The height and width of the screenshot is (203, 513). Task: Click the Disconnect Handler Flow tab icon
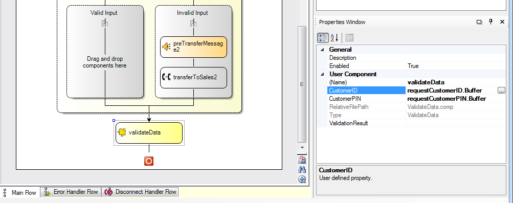coord(108,192)
